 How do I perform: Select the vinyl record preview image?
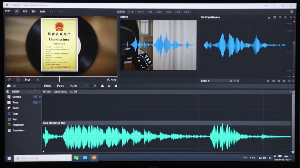pos(61,46)
